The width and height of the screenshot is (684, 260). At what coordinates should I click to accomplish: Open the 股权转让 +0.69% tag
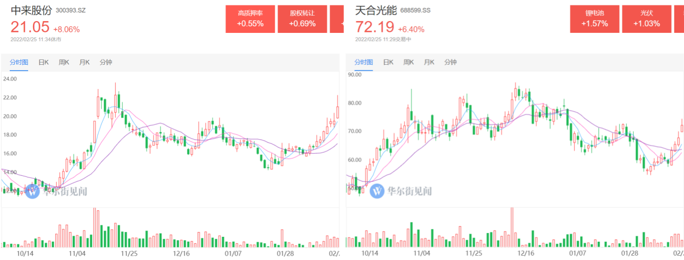302,19
